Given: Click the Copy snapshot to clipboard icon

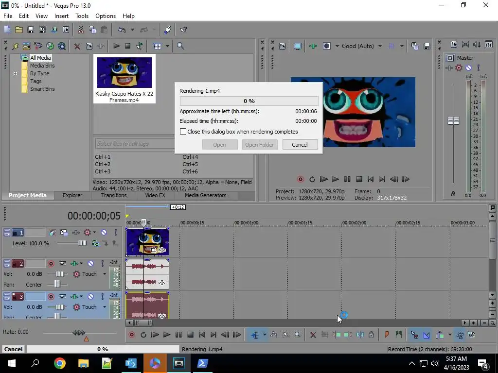Looking at the screenshot, I should (x=415, y=46).
